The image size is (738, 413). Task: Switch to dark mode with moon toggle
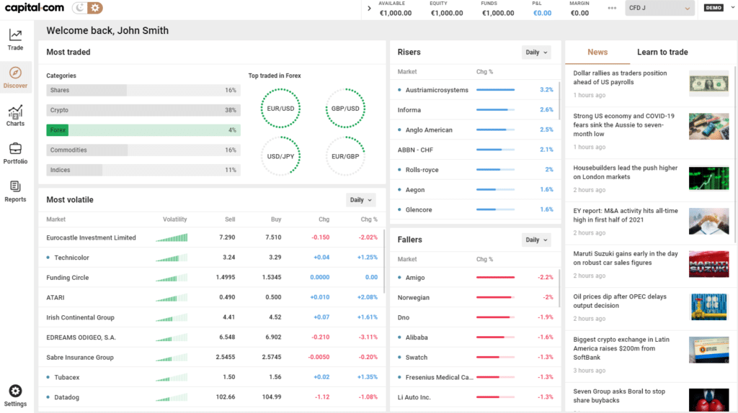[x=80, y=9]
